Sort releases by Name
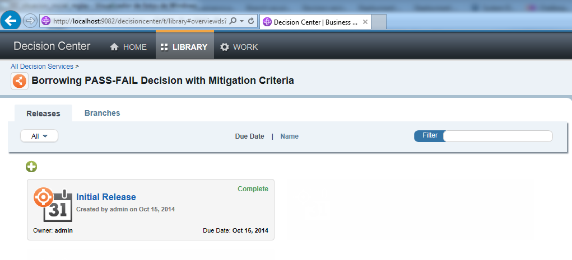The height and width of the screenshot is (260, 572). coord(289,136)
